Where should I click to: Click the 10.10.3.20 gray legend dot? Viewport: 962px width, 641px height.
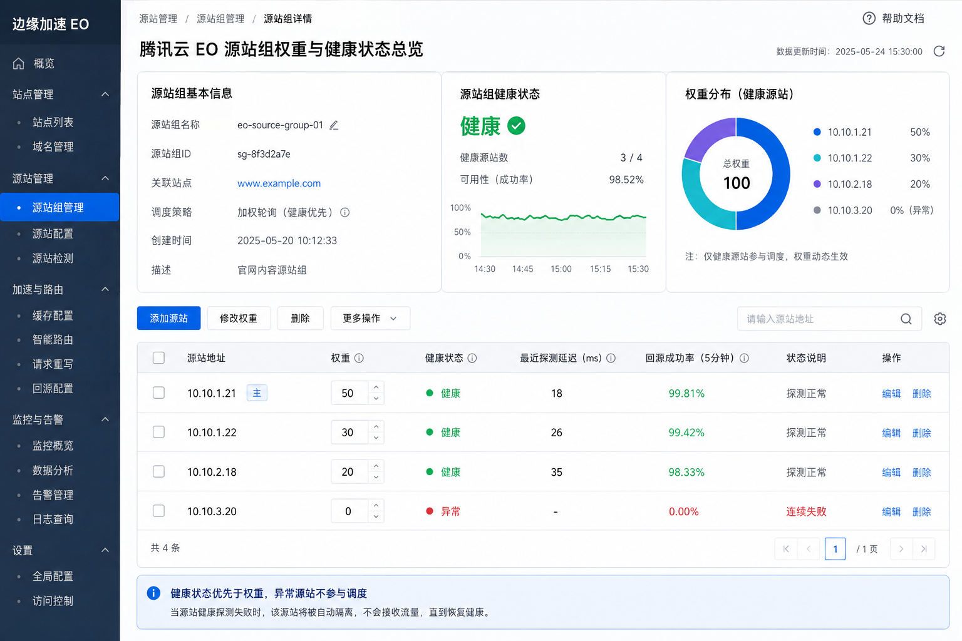click(817, 210)
